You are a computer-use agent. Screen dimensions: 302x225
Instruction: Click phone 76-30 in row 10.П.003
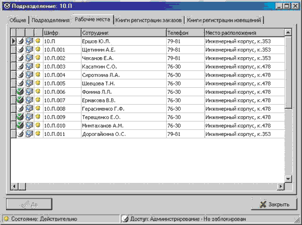tap(185, 67)
